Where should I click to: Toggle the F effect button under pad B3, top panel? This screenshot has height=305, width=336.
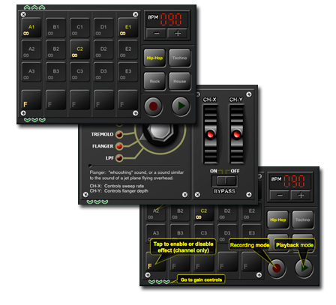click(55, 100)
